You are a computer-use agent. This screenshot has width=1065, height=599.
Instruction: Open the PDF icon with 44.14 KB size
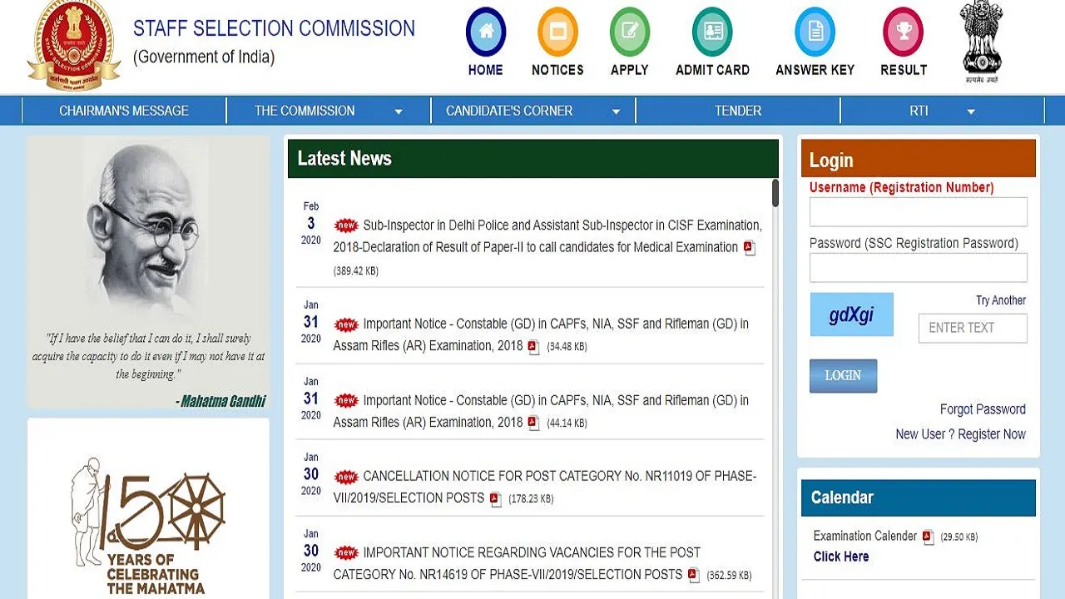point(533,423)
